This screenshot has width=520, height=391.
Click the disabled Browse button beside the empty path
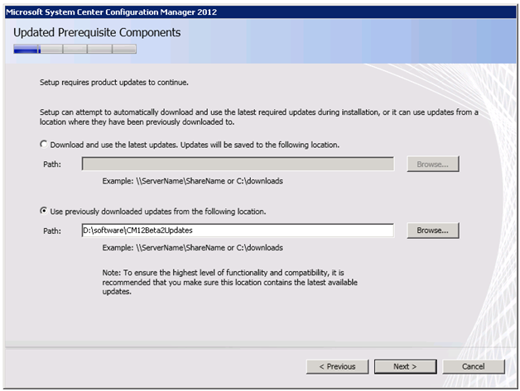(433, 164)
